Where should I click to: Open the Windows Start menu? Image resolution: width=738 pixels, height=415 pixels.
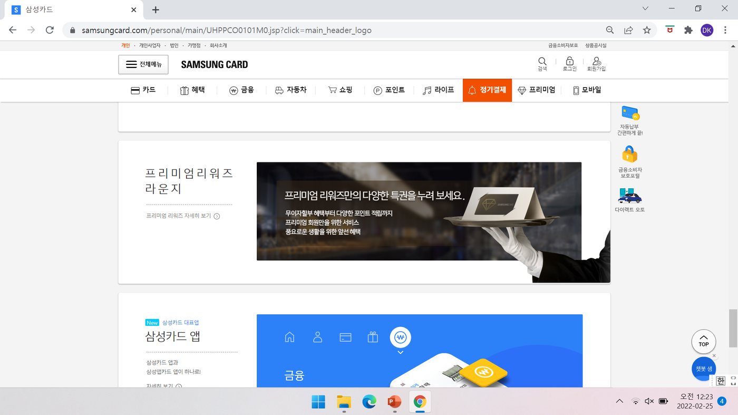(318, 402)
